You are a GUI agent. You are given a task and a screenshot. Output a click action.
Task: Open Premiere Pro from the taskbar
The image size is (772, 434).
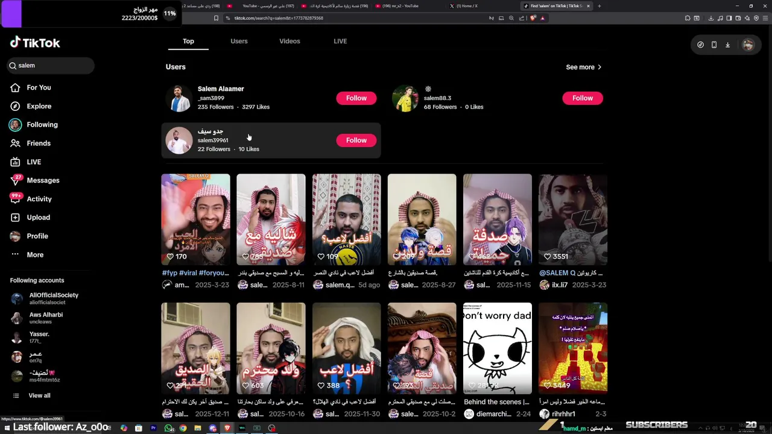tap(153, 428)
